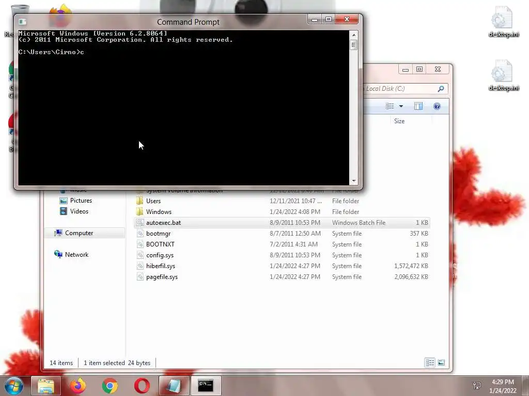Click 14 items text in status bar
The width and height of the screenshot is (529, 396).
tap(61, 362)
